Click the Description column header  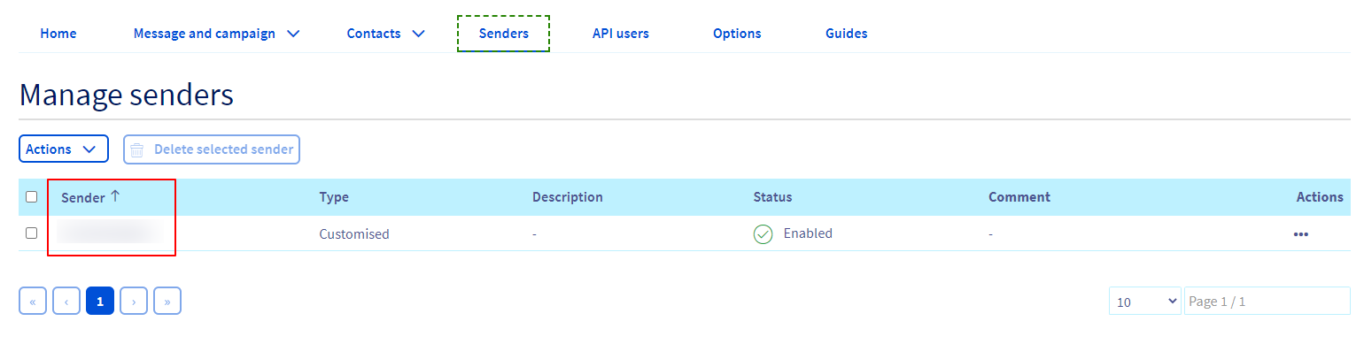568,197
